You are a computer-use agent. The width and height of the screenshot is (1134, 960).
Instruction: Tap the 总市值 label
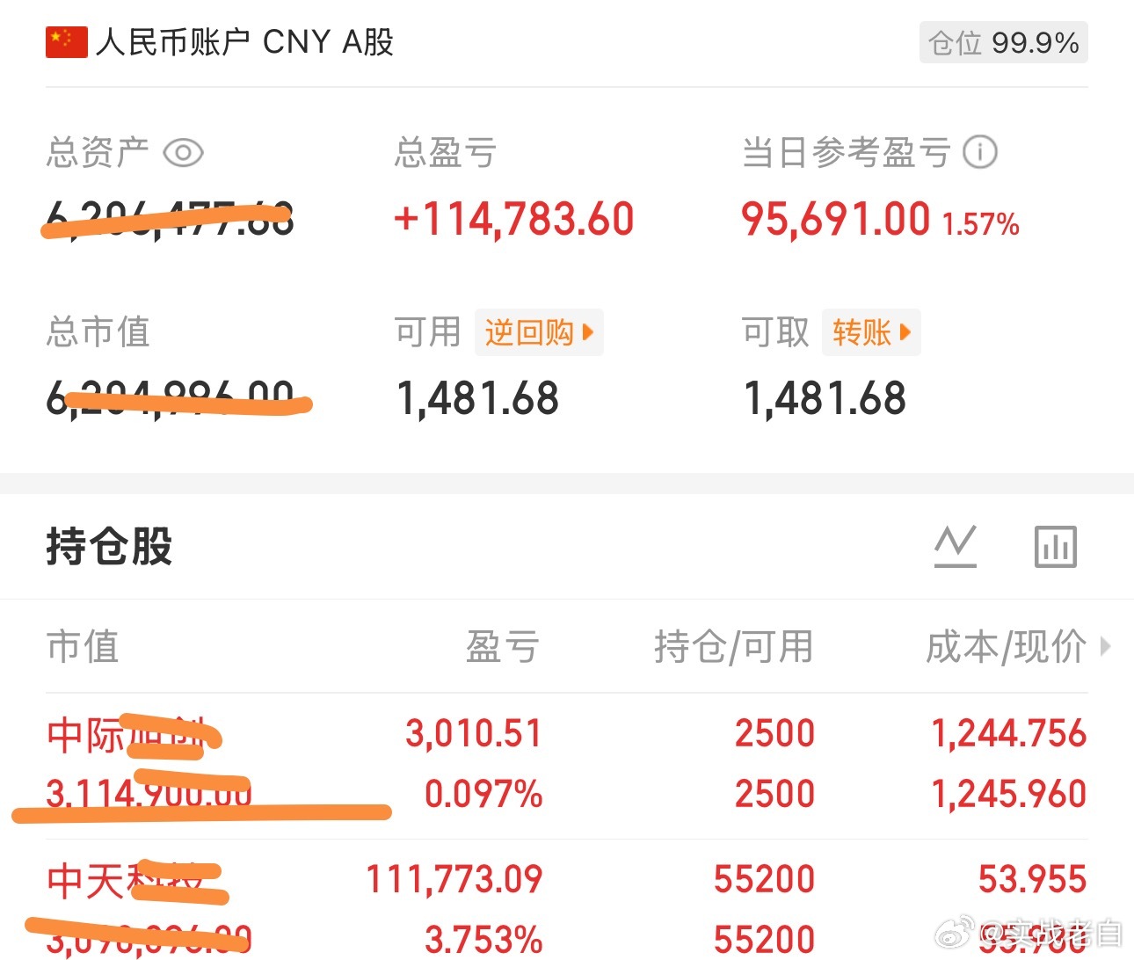pos(98,332)
